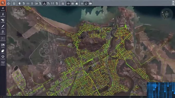The height and width of the screenshot is (98, 175).
Task: Select the Navigate arrow tool
Action: click(3, 9)
